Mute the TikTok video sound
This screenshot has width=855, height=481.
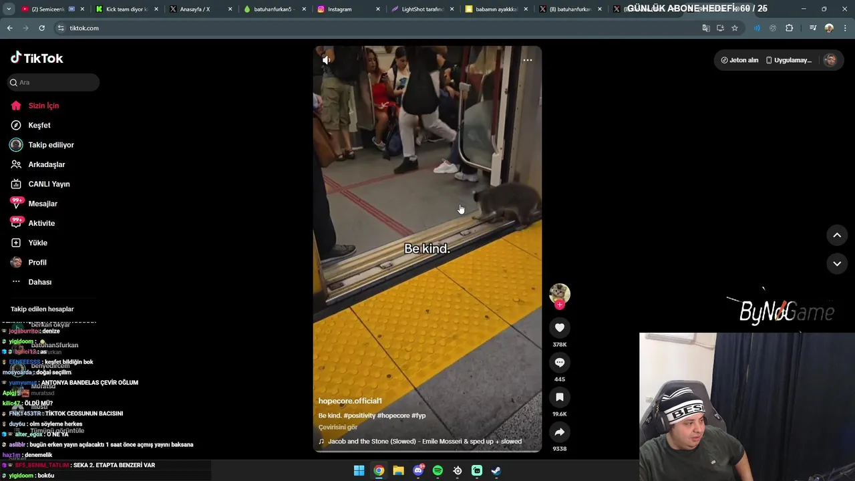326,60
